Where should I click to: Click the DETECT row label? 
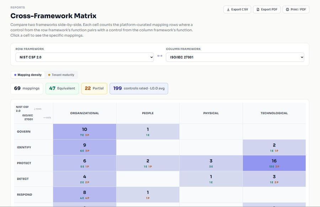coord(23,179)
